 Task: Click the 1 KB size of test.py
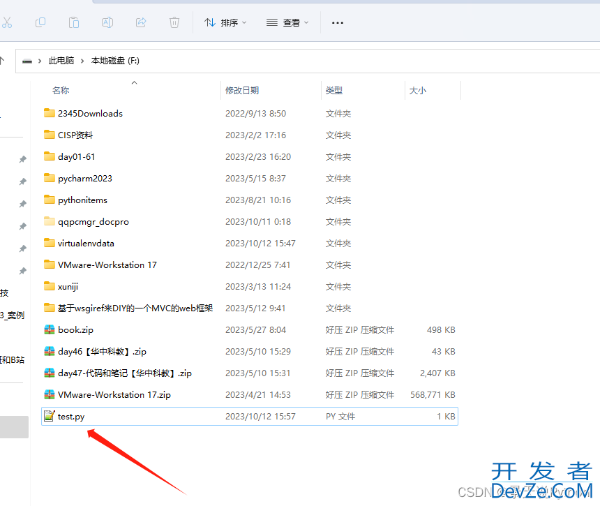click(447, 417)
